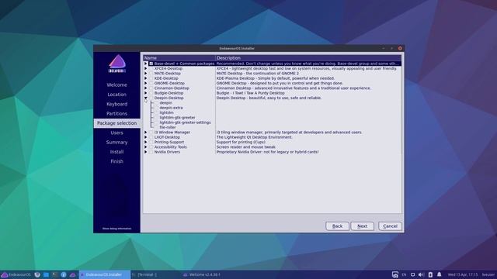The width and height of the screenshot is (497, 279).
Task: Click Show debug information link
Action: pos(116,229)
